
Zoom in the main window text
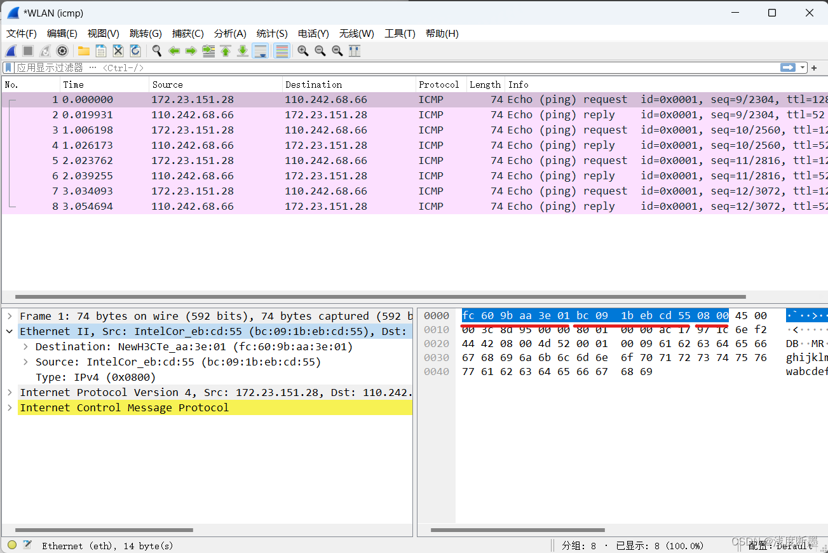tap(303, 51)
